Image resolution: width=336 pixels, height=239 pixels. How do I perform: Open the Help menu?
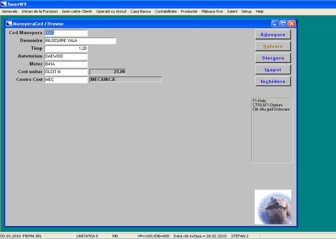pos(259,11)
